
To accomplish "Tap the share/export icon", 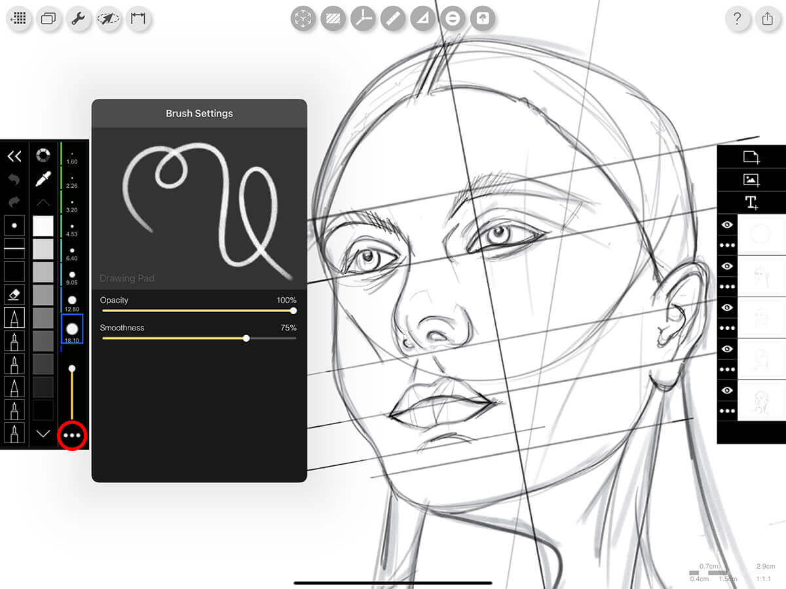I will click(768, 18).
